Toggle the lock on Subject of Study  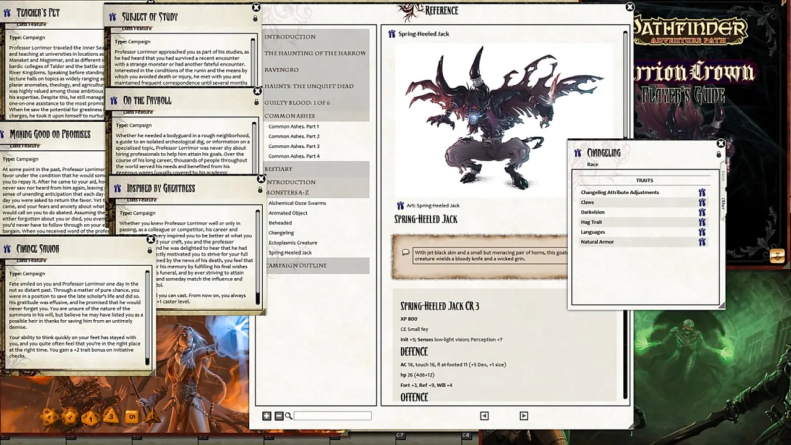pos(255,19)
